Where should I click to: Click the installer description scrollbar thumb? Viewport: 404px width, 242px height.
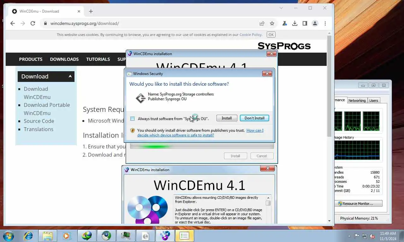268,203
